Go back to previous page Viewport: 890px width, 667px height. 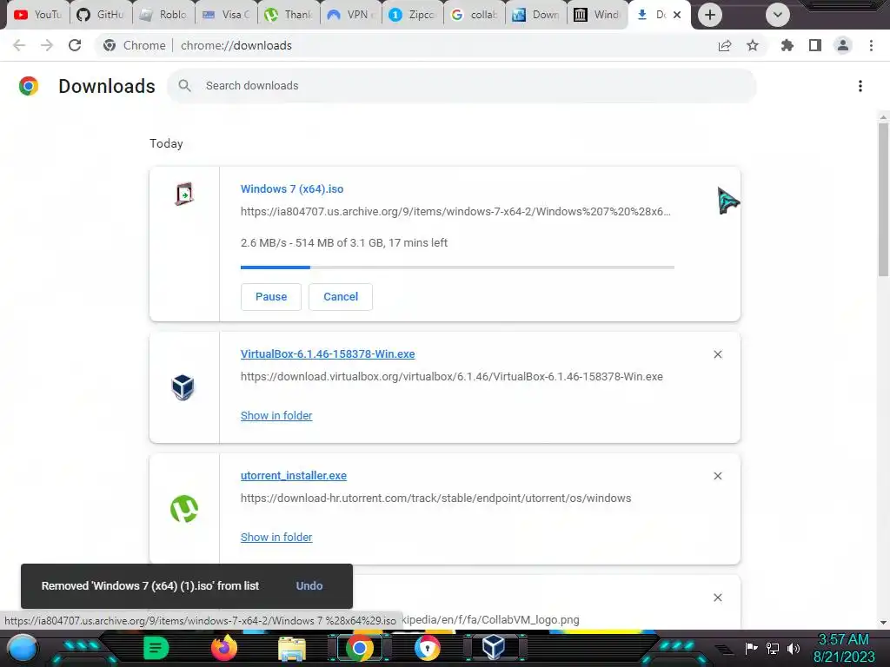(19, 45)
